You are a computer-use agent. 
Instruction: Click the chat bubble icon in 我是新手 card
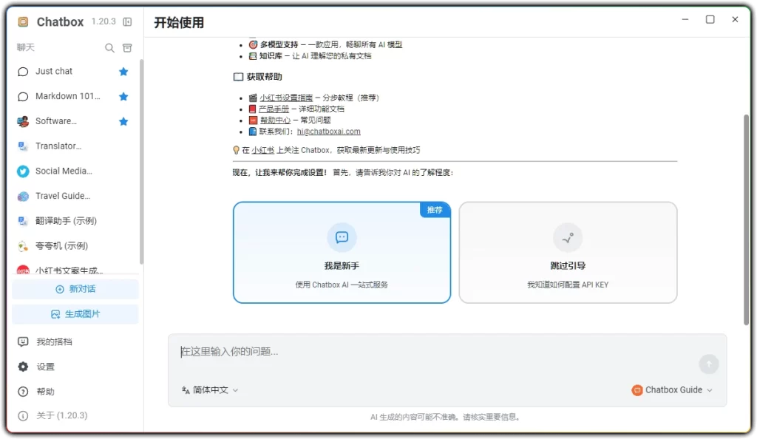342,237
